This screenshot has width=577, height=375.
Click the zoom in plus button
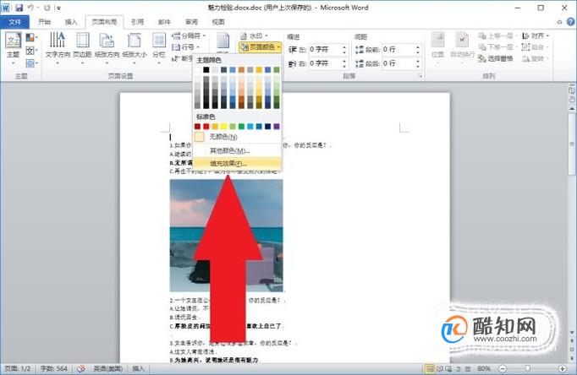(563, 368)
